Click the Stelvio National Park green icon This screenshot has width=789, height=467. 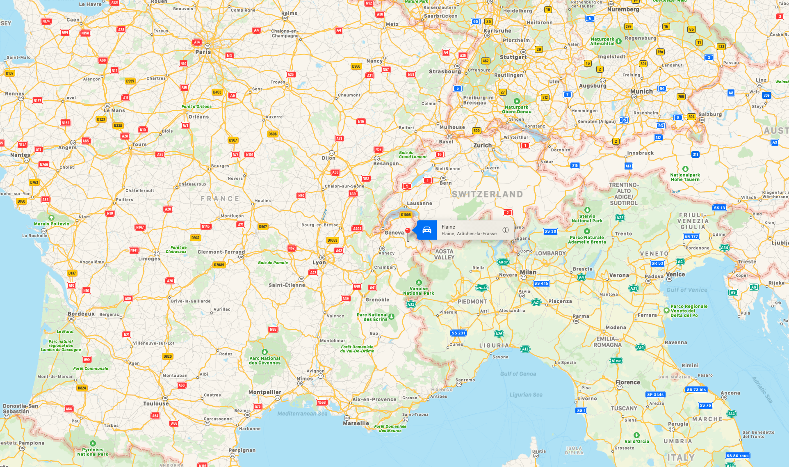pyautogui.click(x=587, y=210)
